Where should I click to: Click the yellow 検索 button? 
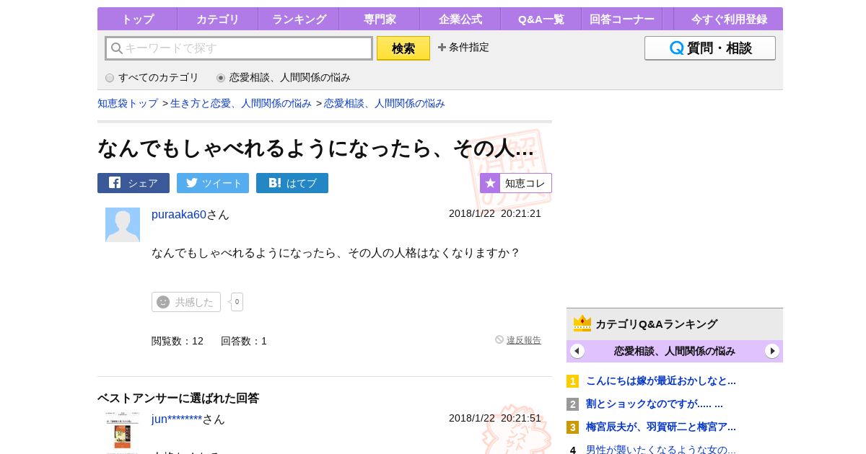[403, 48]
